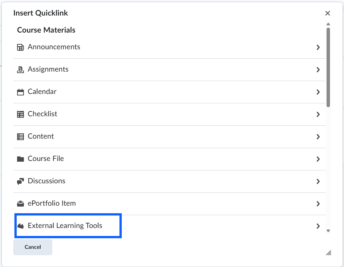Choose the Discussions entry text
Screen dimensions: 344x267
tap(46, 181)
